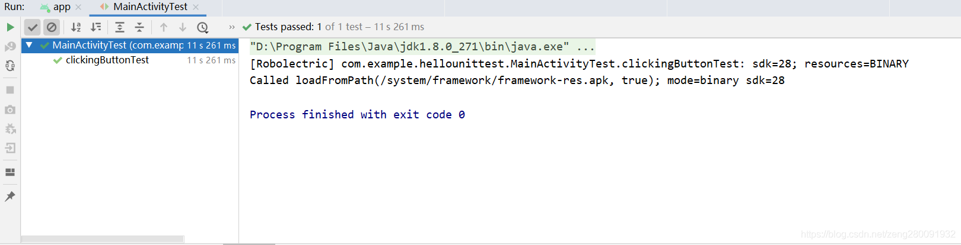Toggle Show Passed tests checkmark button
The width and height of the screenshot is (961, 245).
coord(33,27)
